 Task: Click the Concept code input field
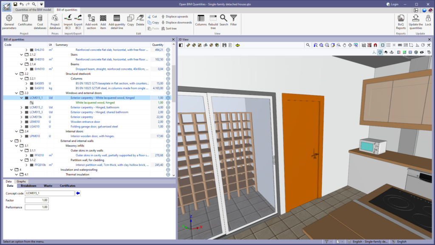click(50, 193)
